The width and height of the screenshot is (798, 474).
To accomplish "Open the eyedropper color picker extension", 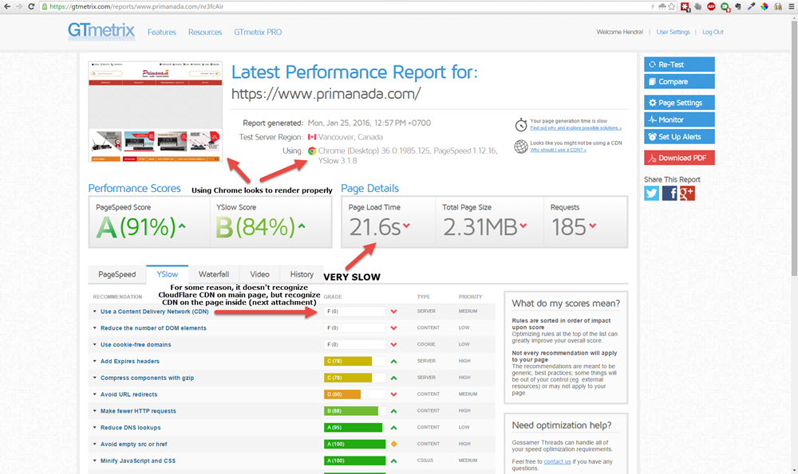I will 751,6.
